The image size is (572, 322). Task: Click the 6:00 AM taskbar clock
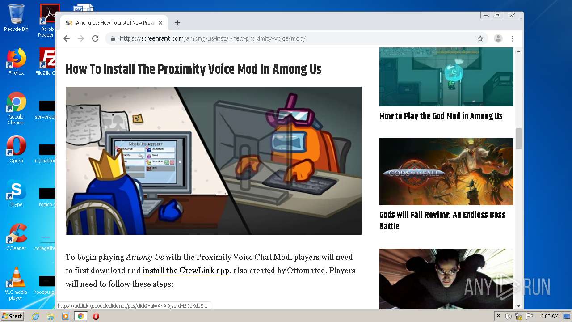click(x=549, y=316)
